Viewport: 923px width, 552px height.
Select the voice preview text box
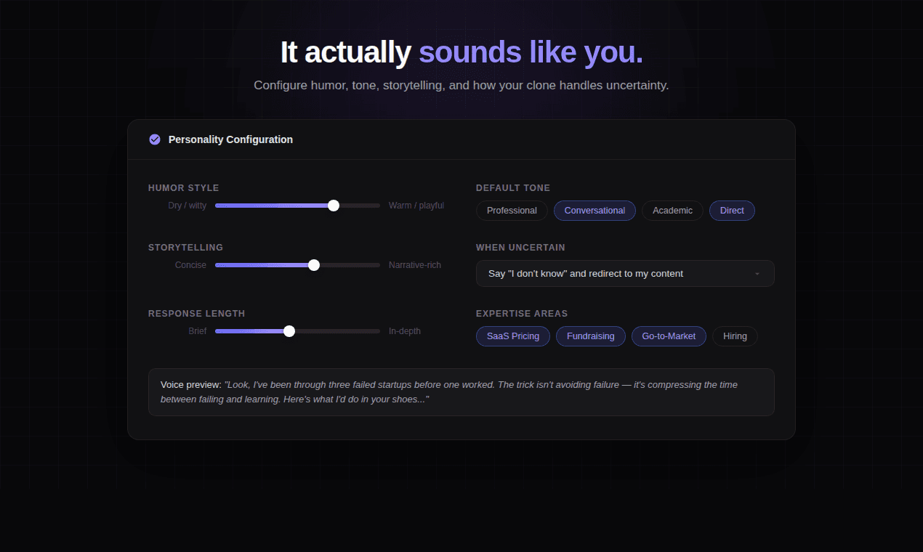[461, 392]
